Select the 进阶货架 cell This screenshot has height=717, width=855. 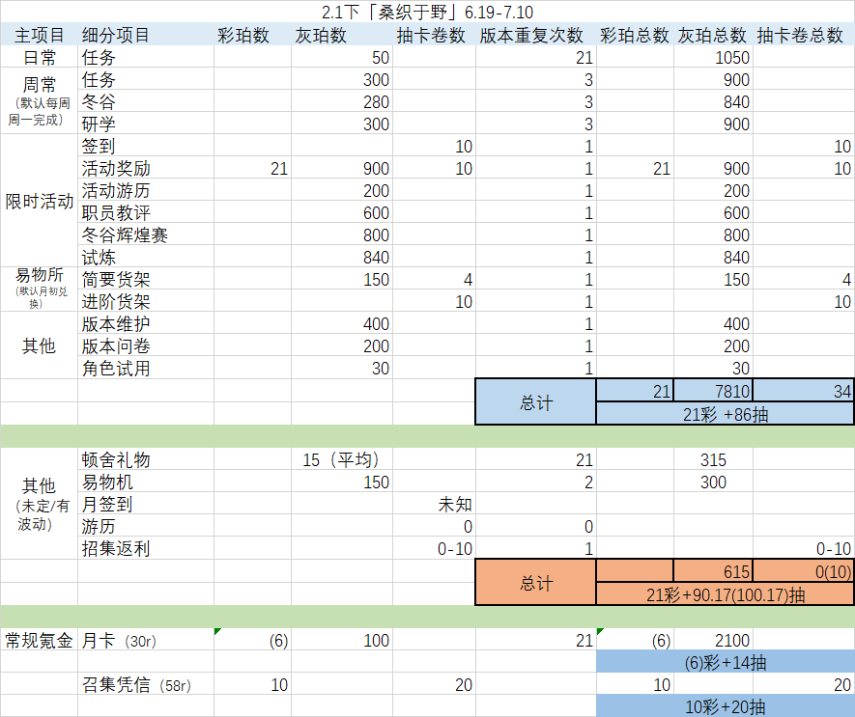pyautogui.click(x=146, y=301)
